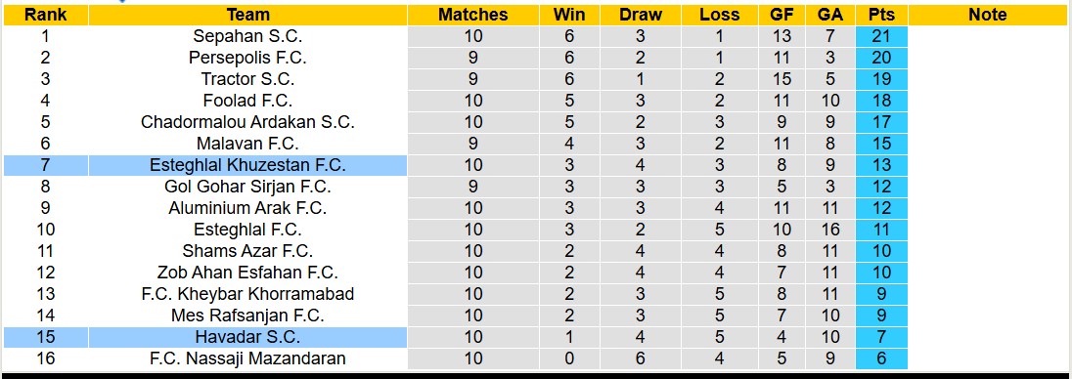Click Chadormalou Ardakan S.C. team name
The width and height of the screenshot is (1072, 379).
click(247, 122)
